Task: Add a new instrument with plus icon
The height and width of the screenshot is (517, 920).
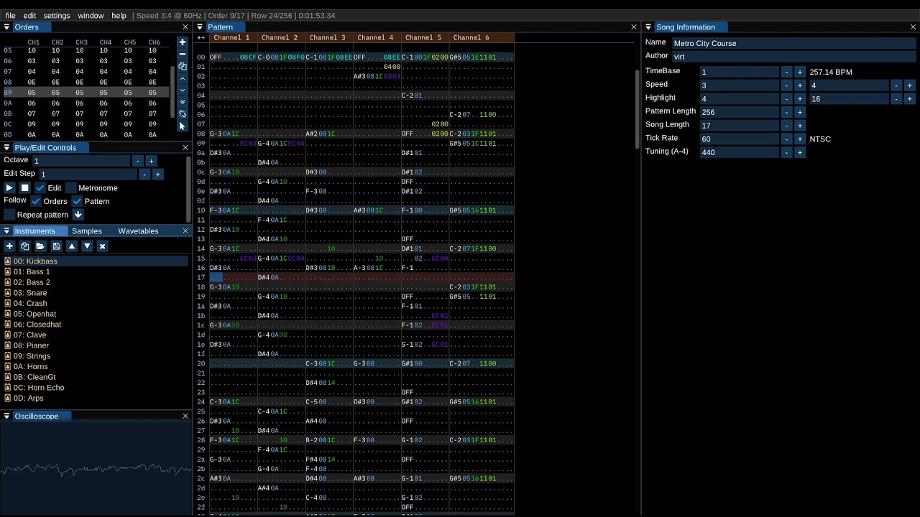Action: pos(9,246)
